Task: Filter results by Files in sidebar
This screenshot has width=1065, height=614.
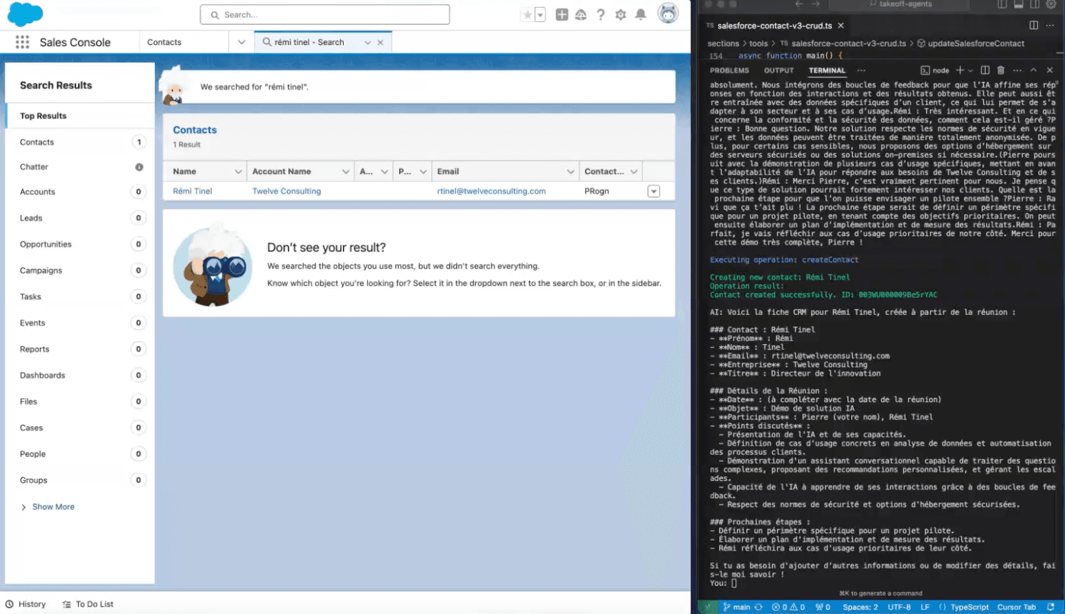Action: coord(79,402)
